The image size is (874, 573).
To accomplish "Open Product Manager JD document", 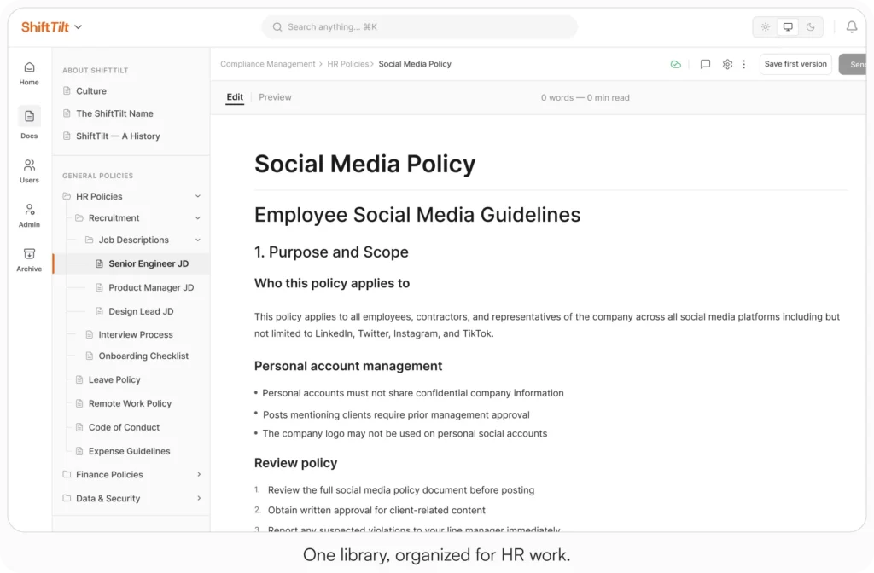I will (145, 287).
